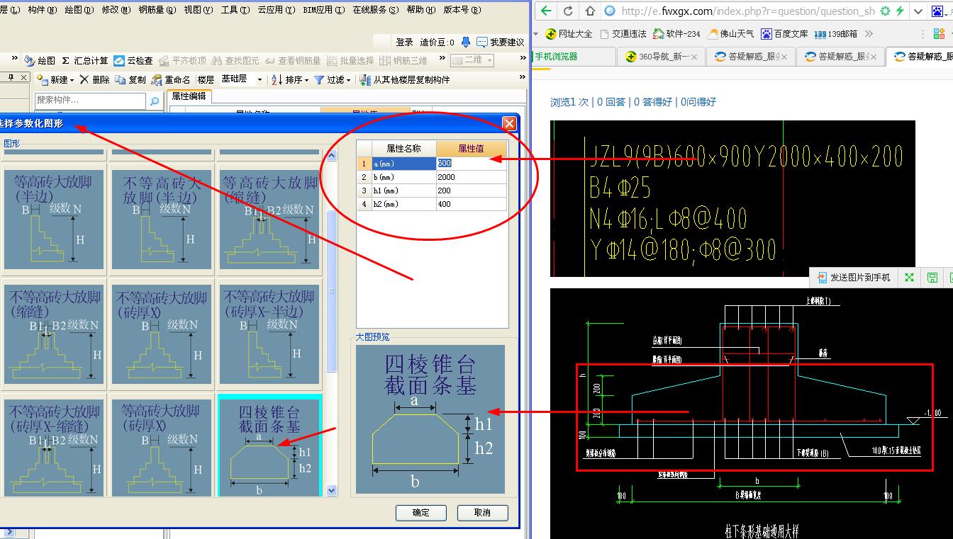The width and height of the screenshot is (953, 539).
Task: Run 汇总计算 summary calculation
Action: pyautogui.click(x=84, y=61)
